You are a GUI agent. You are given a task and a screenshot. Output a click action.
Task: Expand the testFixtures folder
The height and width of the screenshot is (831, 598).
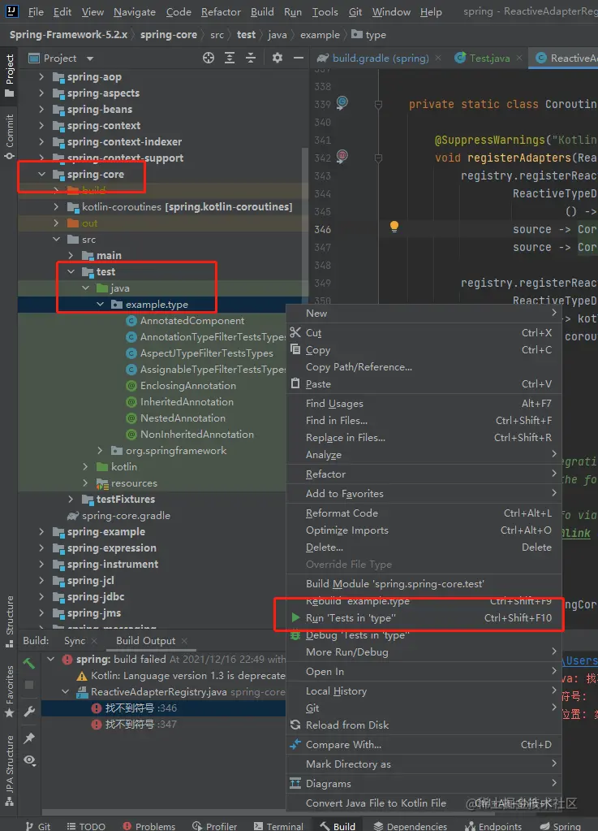(x=71, y=500)
